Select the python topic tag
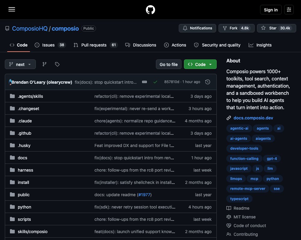 [x=273, y=178]
